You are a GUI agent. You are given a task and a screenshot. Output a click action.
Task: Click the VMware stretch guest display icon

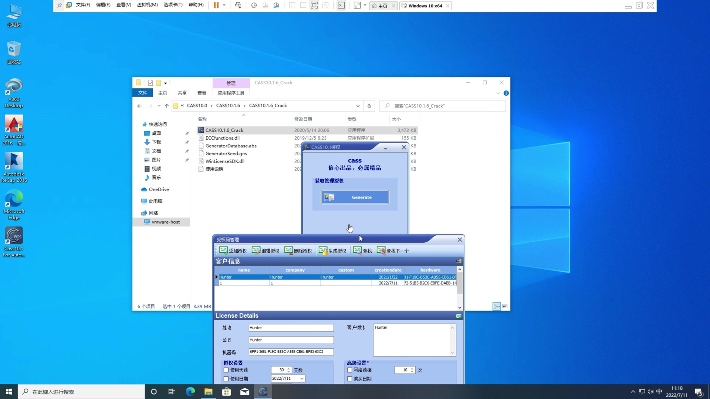pos(357,5)
